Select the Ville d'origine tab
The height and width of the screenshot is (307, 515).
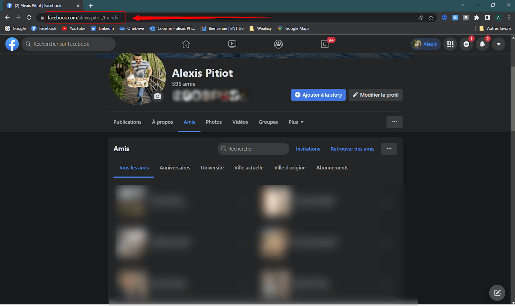tap(290, 168)
